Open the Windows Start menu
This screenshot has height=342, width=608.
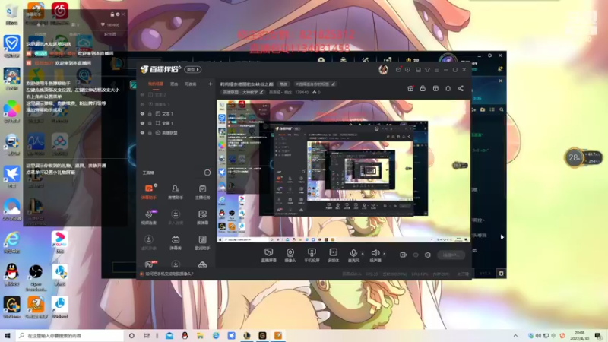point(7,335)
